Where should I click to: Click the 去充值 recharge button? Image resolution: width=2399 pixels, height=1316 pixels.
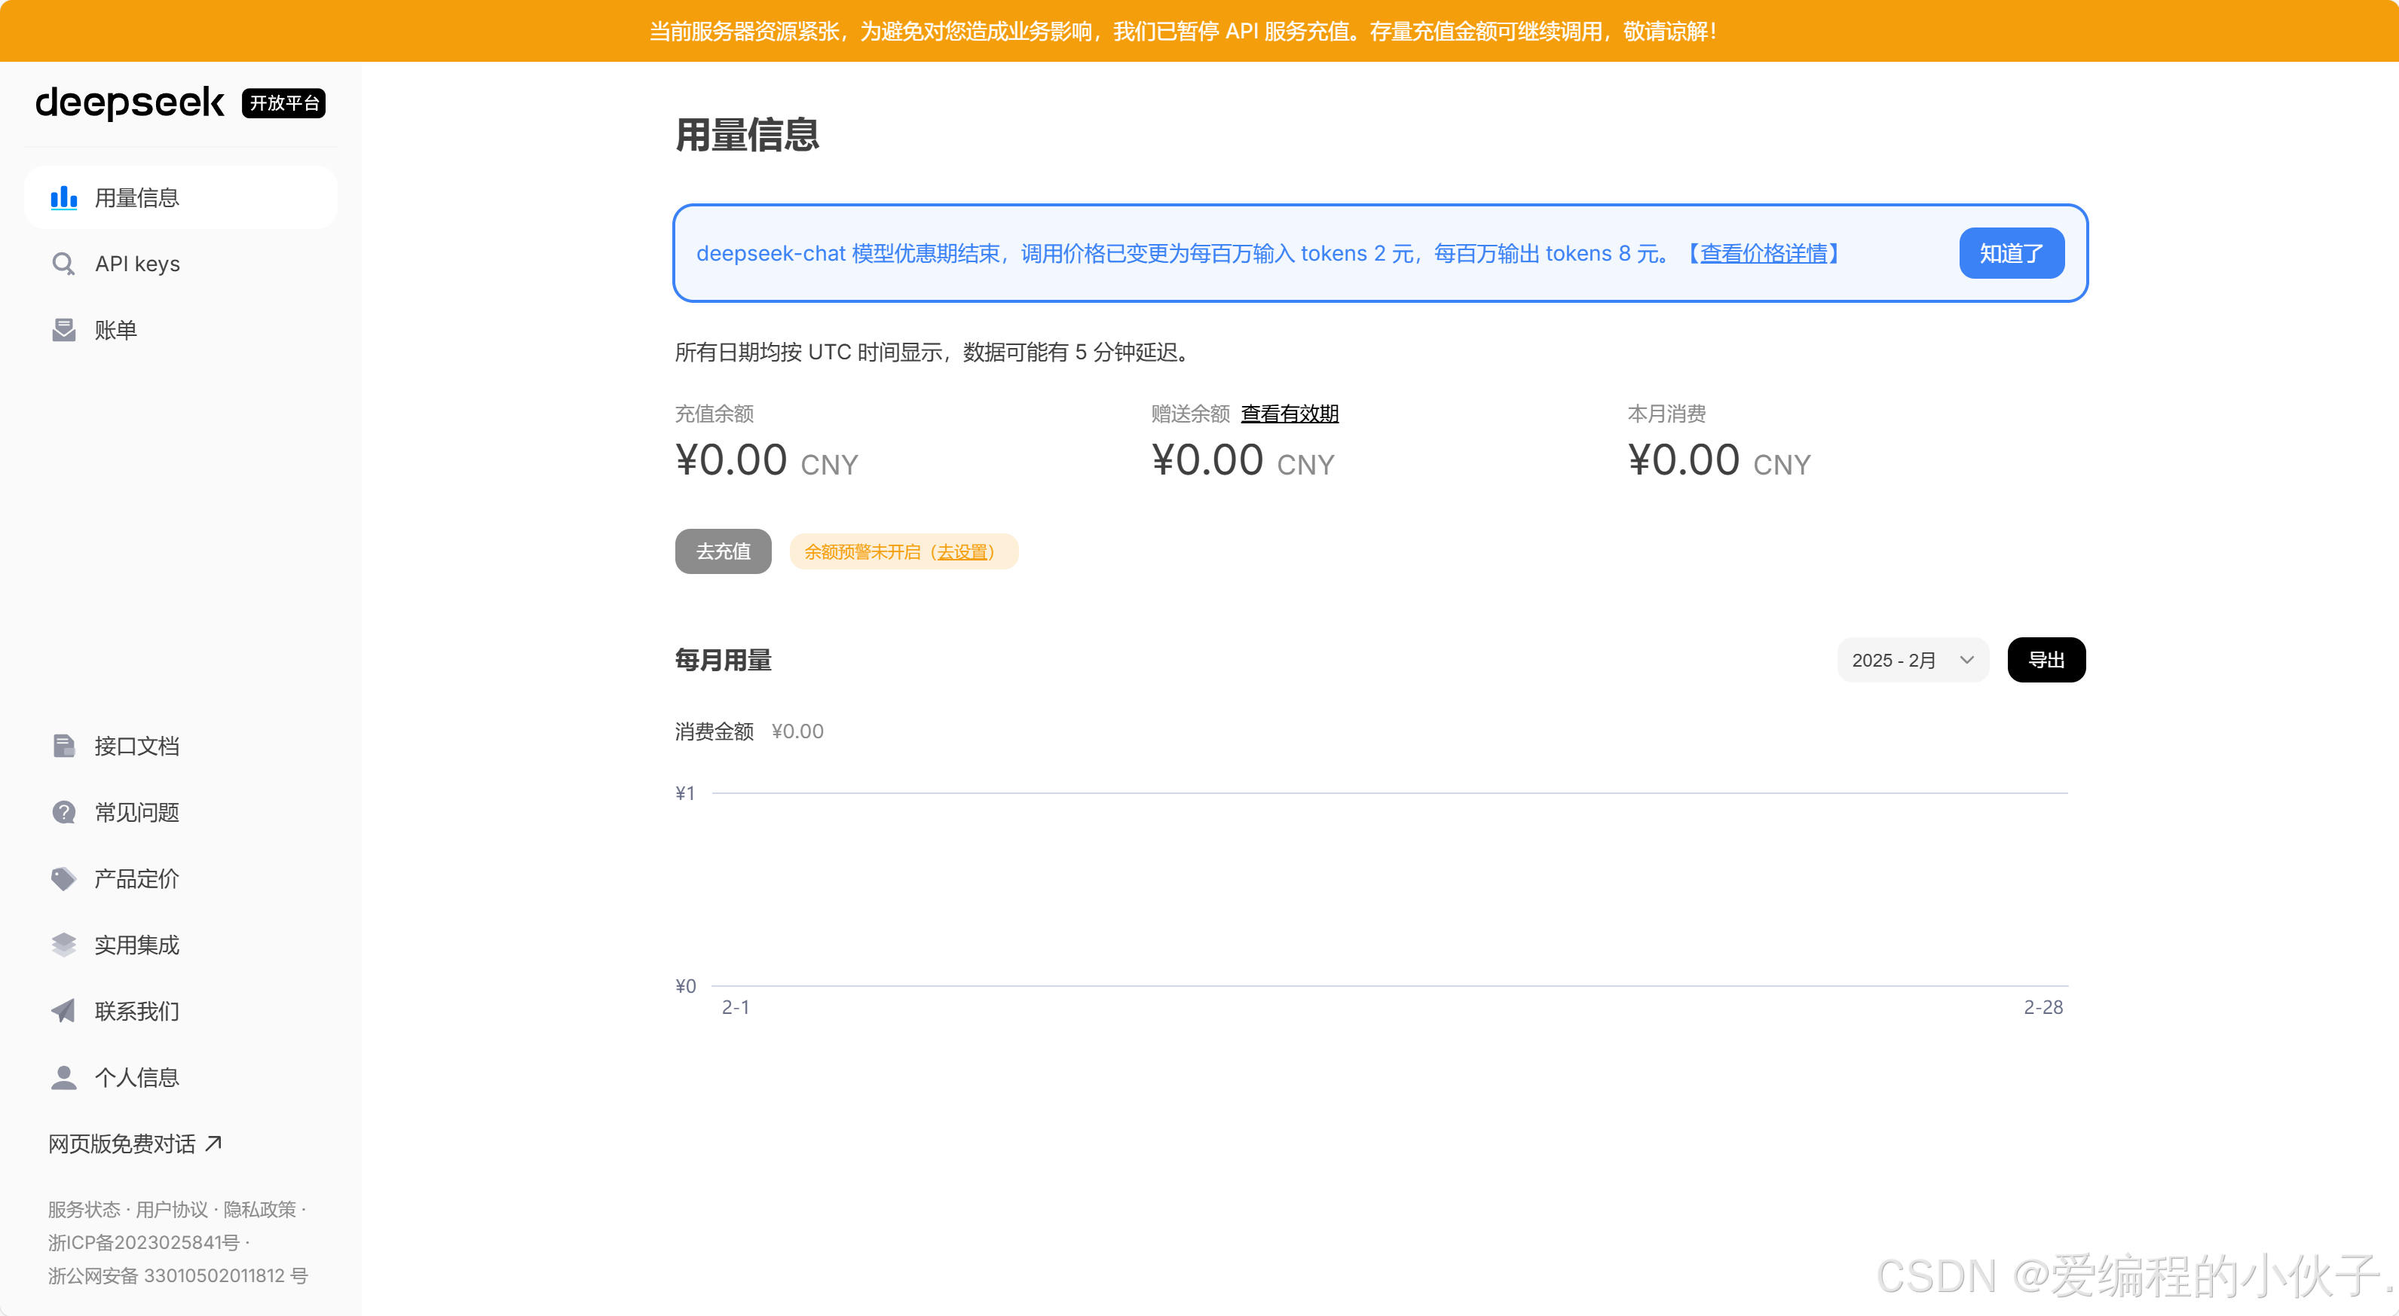click(x=723, y=551)
